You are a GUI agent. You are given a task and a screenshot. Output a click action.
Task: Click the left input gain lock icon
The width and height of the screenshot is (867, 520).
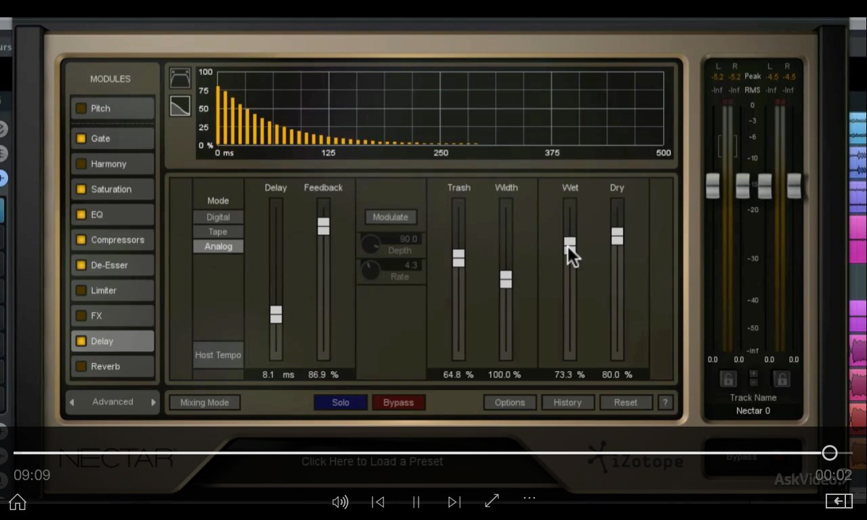(727, 378)
